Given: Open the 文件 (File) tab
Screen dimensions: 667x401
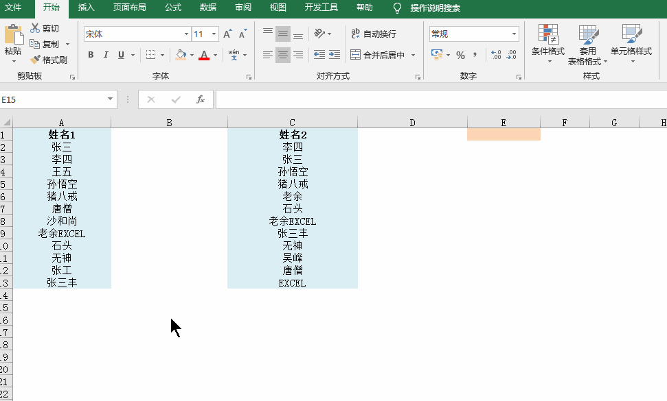Looking at the screenshot, I should (x=13, y=8).
